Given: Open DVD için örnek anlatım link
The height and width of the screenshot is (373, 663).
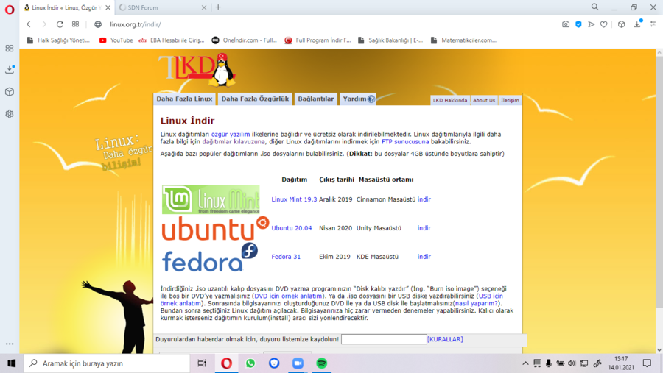Looking at the screenshot, I should click(288, 296).
